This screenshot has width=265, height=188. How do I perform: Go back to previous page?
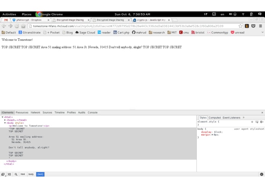[4, 26]
